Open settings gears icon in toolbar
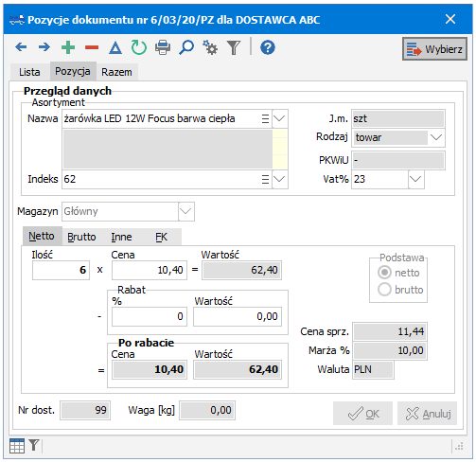Screen dimensions: 476x462 pos(210,47)
